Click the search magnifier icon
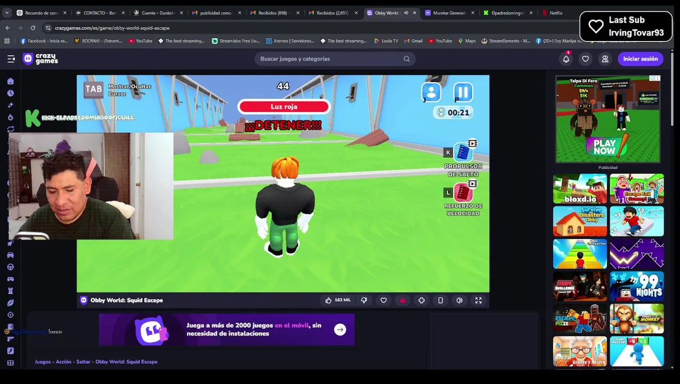The height and width of the screenshot is (384, 680). pos(406,59)
